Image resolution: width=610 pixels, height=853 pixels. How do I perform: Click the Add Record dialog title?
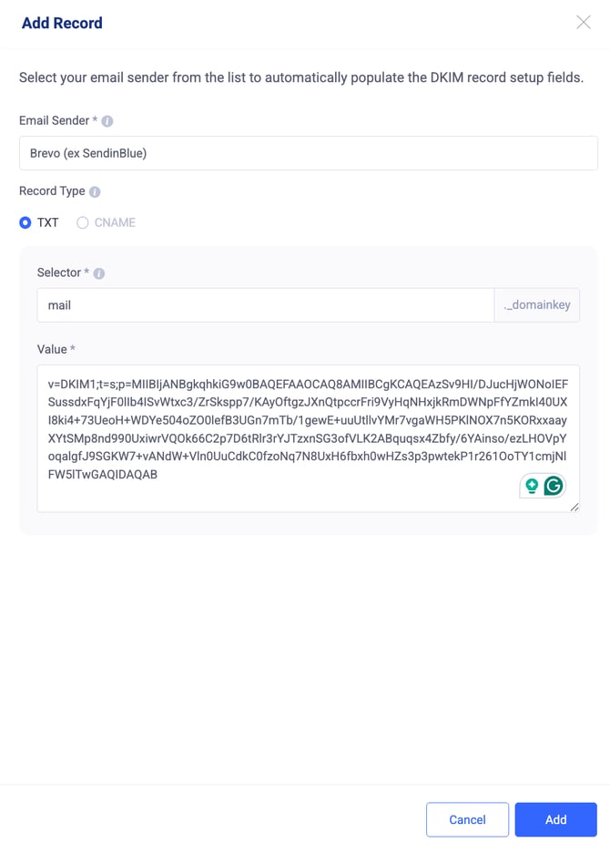(x=62, y=23)
